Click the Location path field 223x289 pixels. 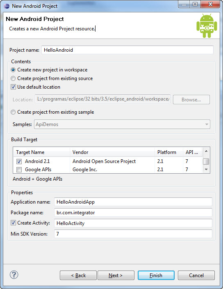102,99
